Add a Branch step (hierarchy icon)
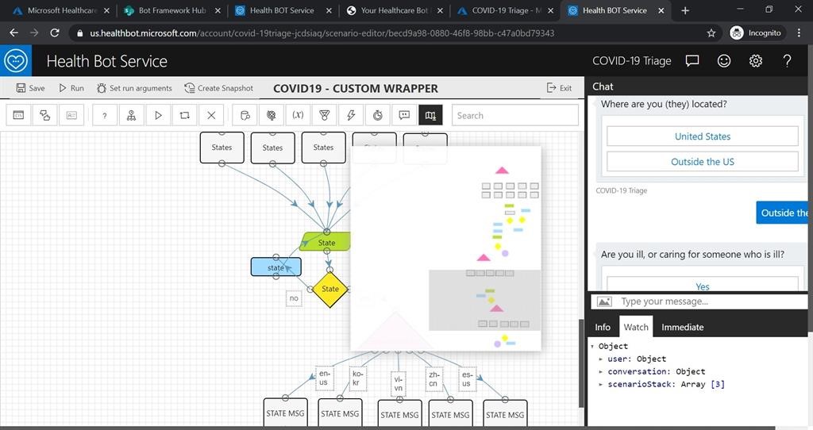This screenshot has height=430, width=813. 131,115
